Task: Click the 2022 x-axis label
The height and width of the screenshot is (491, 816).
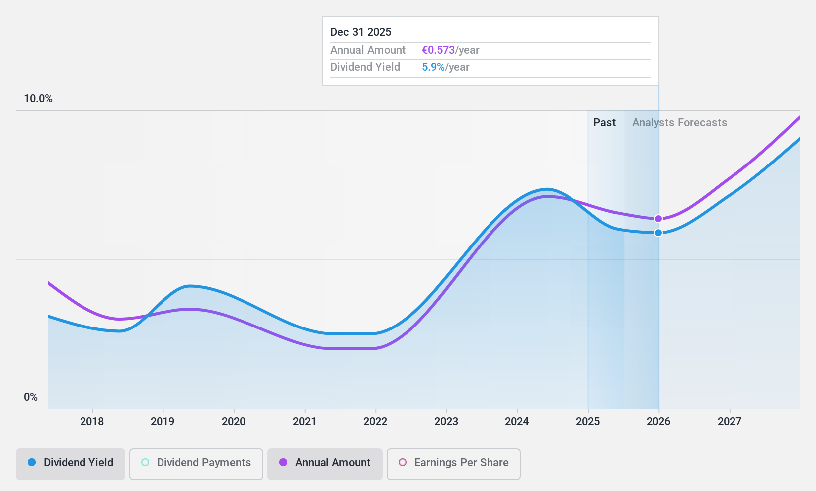Action: (375, 422)
